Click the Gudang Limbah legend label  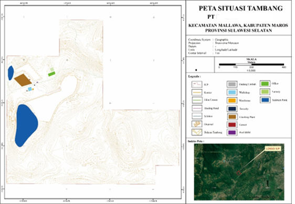point(247,84)
